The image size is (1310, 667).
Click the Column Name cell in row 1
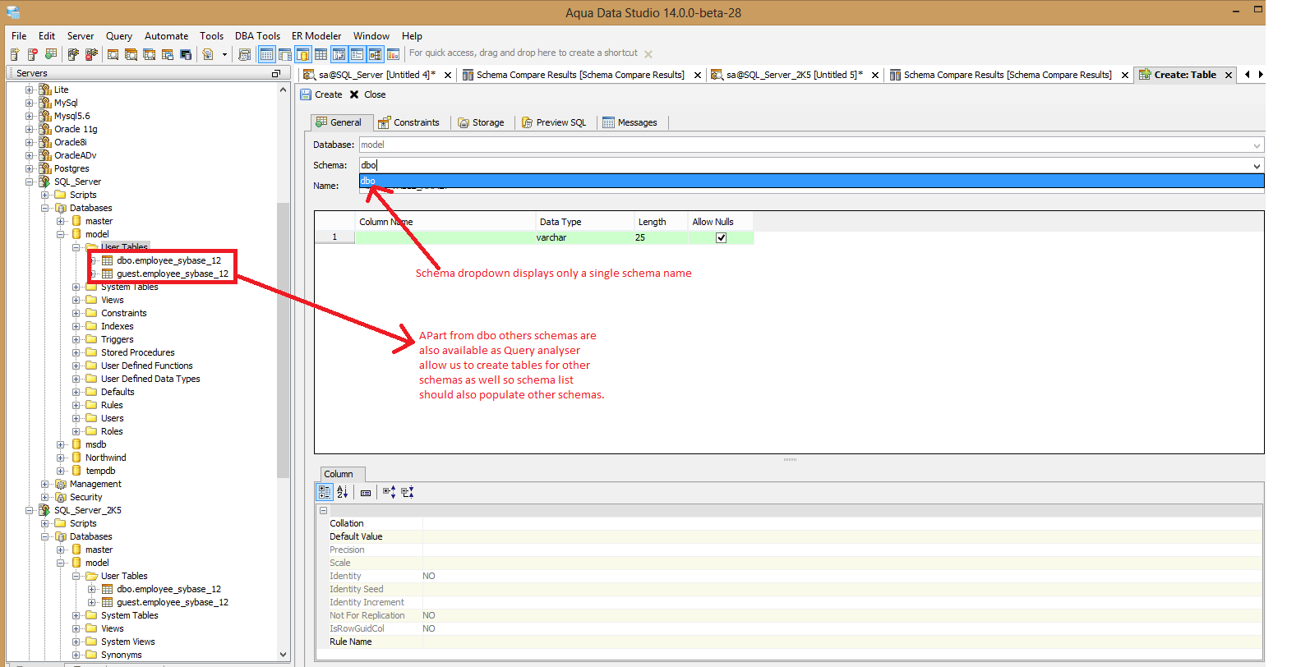point(445,237)
